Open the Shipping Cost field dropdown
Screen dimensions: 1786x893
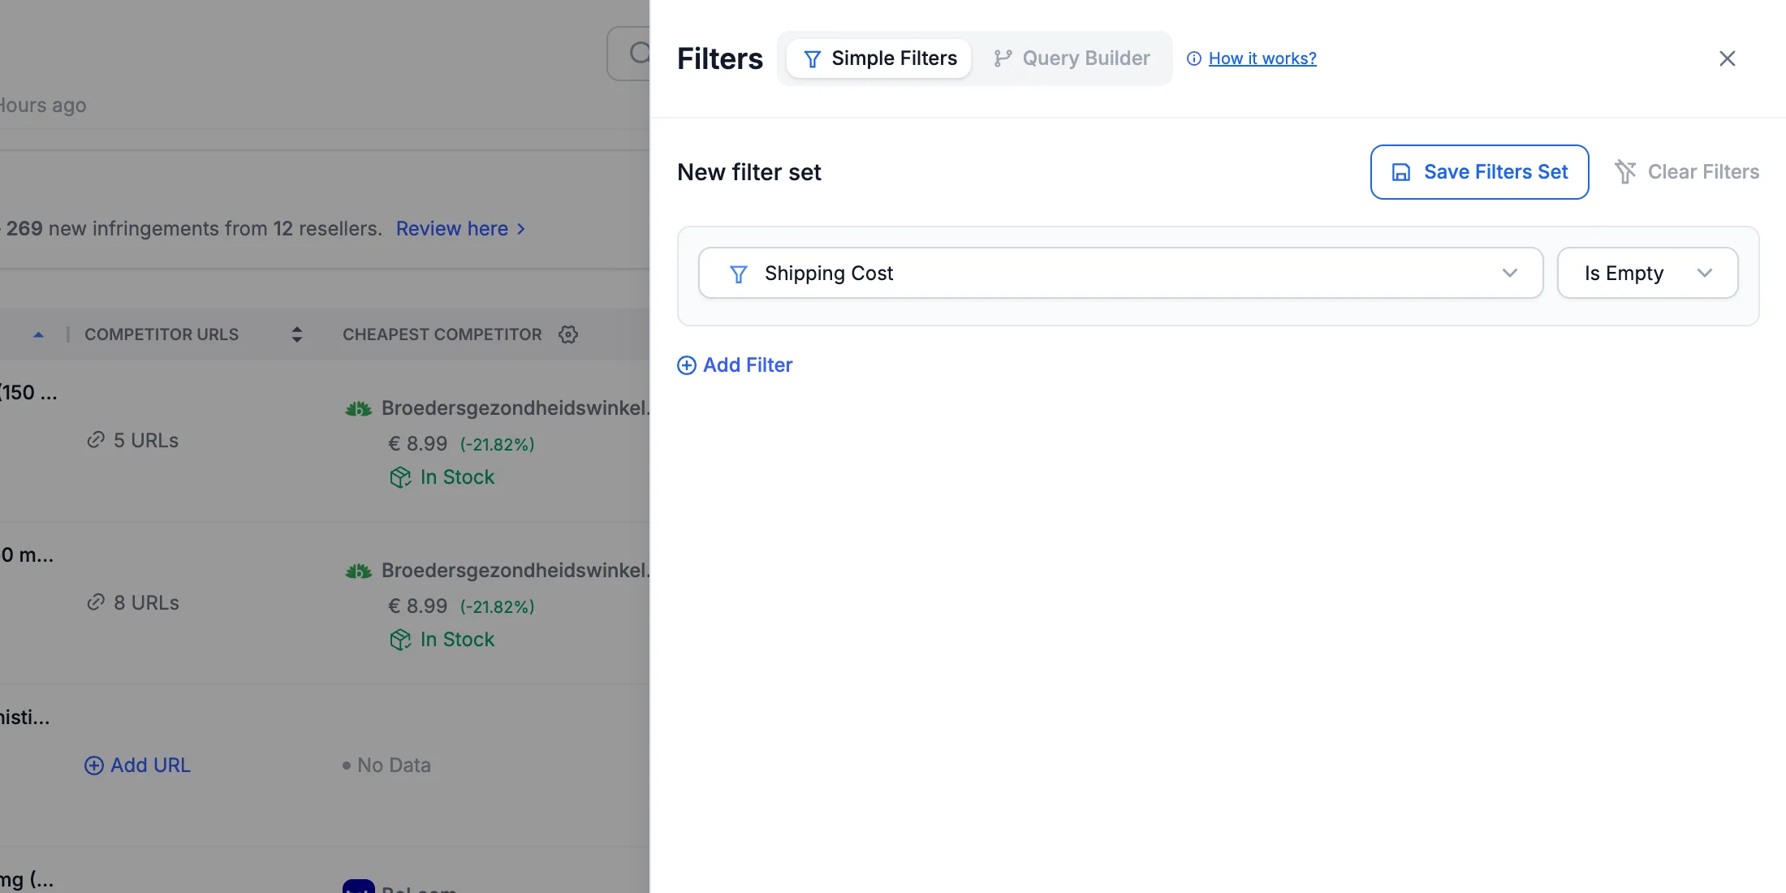[1120, 273]
